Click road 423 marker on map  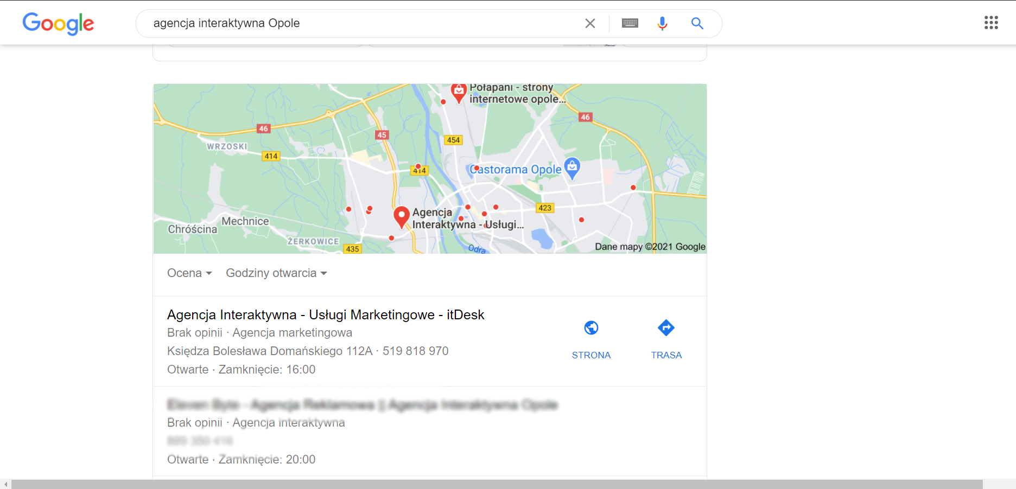point(545,208)
